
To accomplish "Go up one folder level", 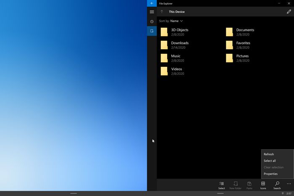I will point(162,12).
